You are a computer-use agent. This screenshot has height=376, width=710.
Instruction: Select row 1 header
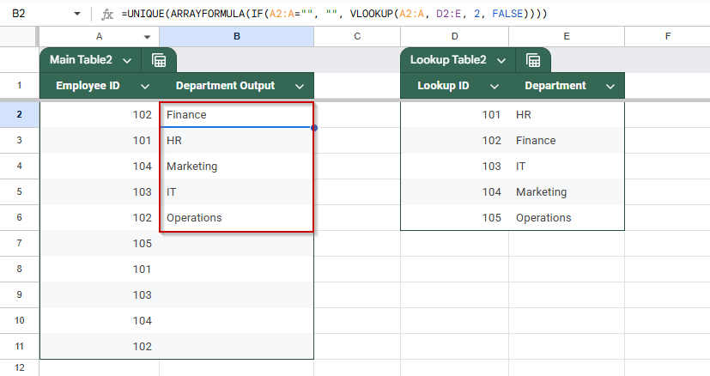tap(19, 85)
